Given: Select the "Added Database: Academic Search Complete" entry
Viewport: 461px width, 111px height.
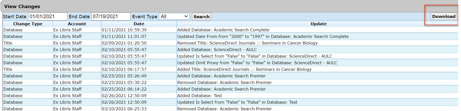Looking at the screenshot, I should pyautogui.click(x=223, y=30).
